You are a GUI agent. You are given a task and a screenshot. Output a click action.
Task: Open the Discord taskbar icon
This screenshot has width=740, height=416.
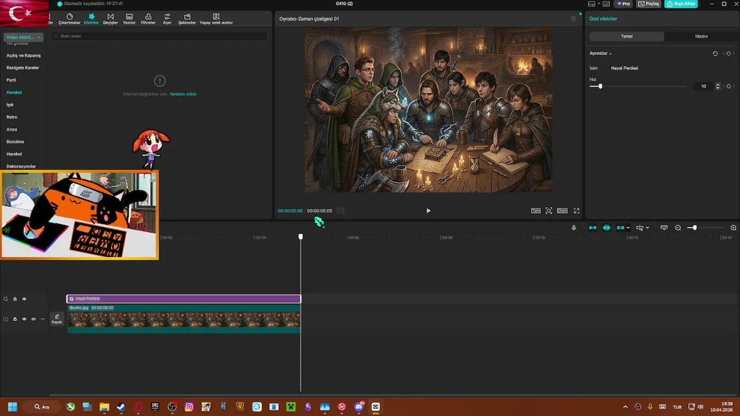point(359,407)
